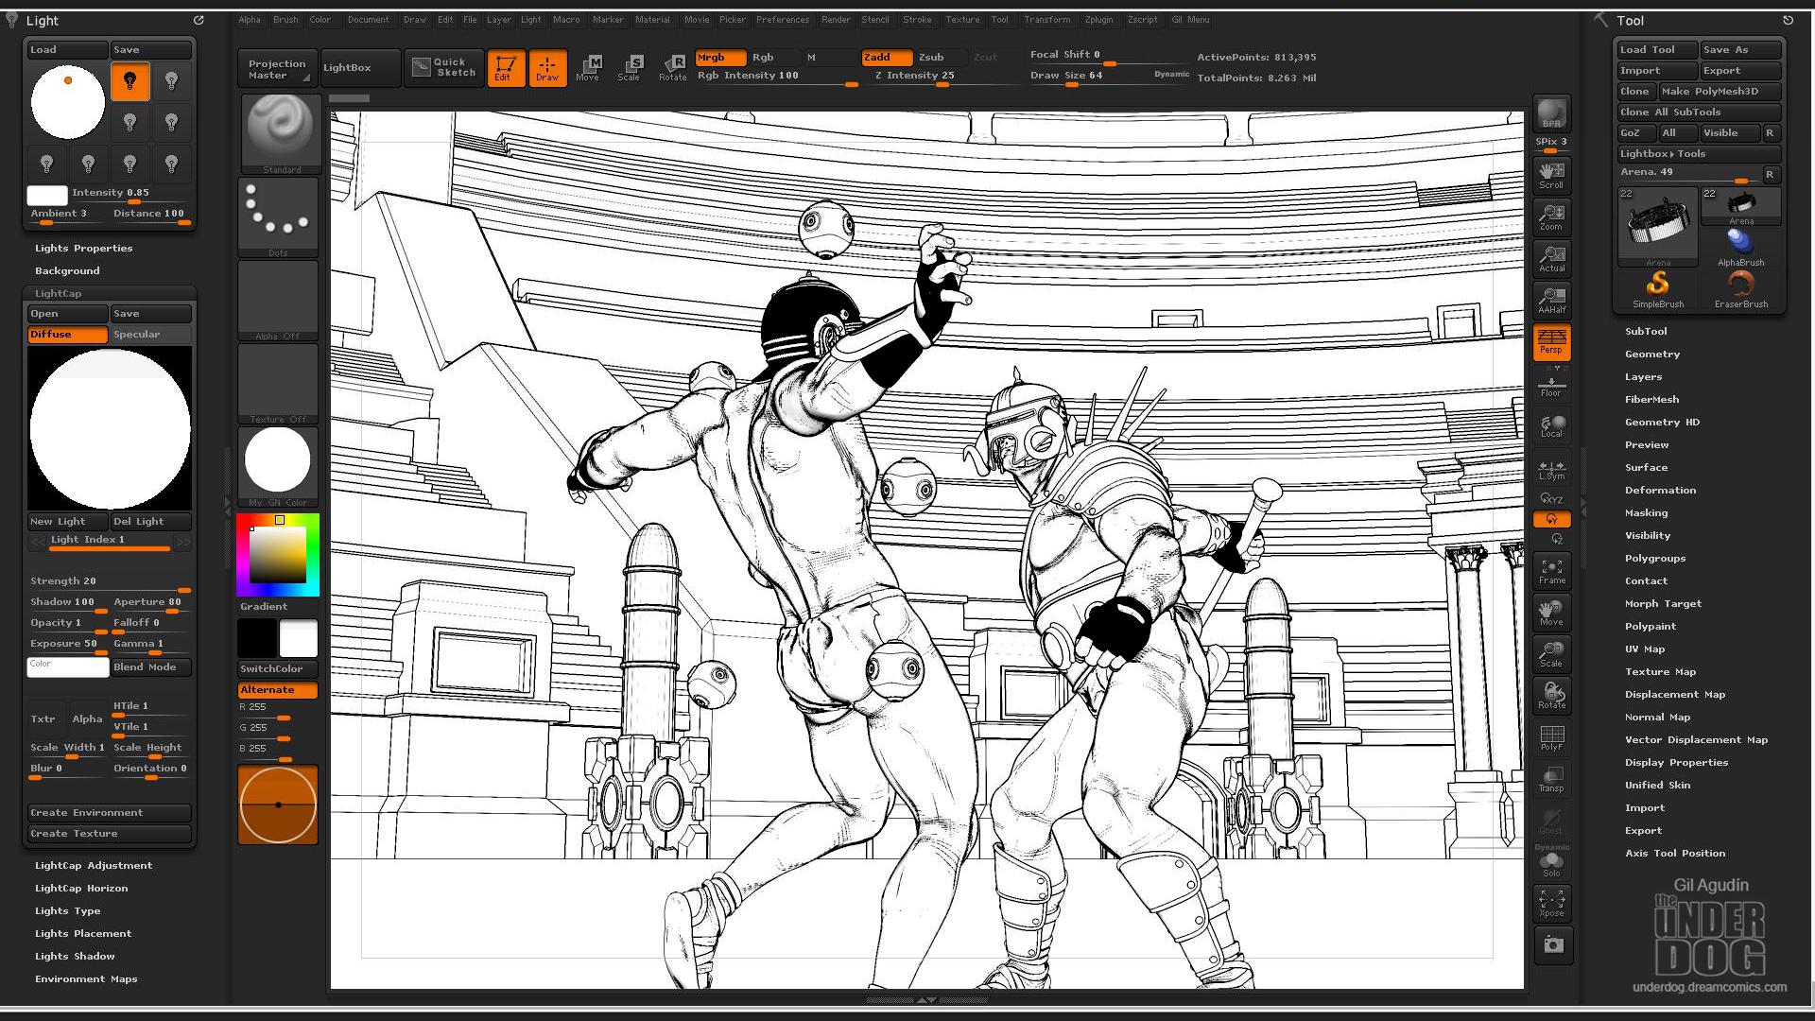
Task: Toggle Perspective mode (Persp)
Action: pos(1551,341)
